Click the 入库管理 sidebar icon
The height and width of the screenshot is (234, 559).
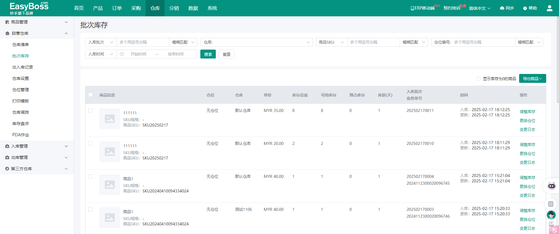tap(7, 146)
